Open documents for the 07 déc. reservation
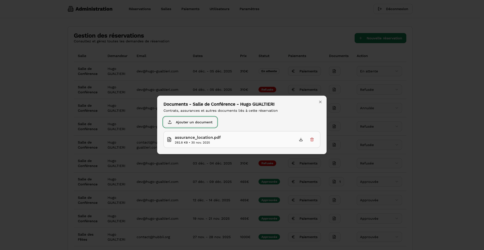This screenshot has width=484, height=250. tap(336, 182)
